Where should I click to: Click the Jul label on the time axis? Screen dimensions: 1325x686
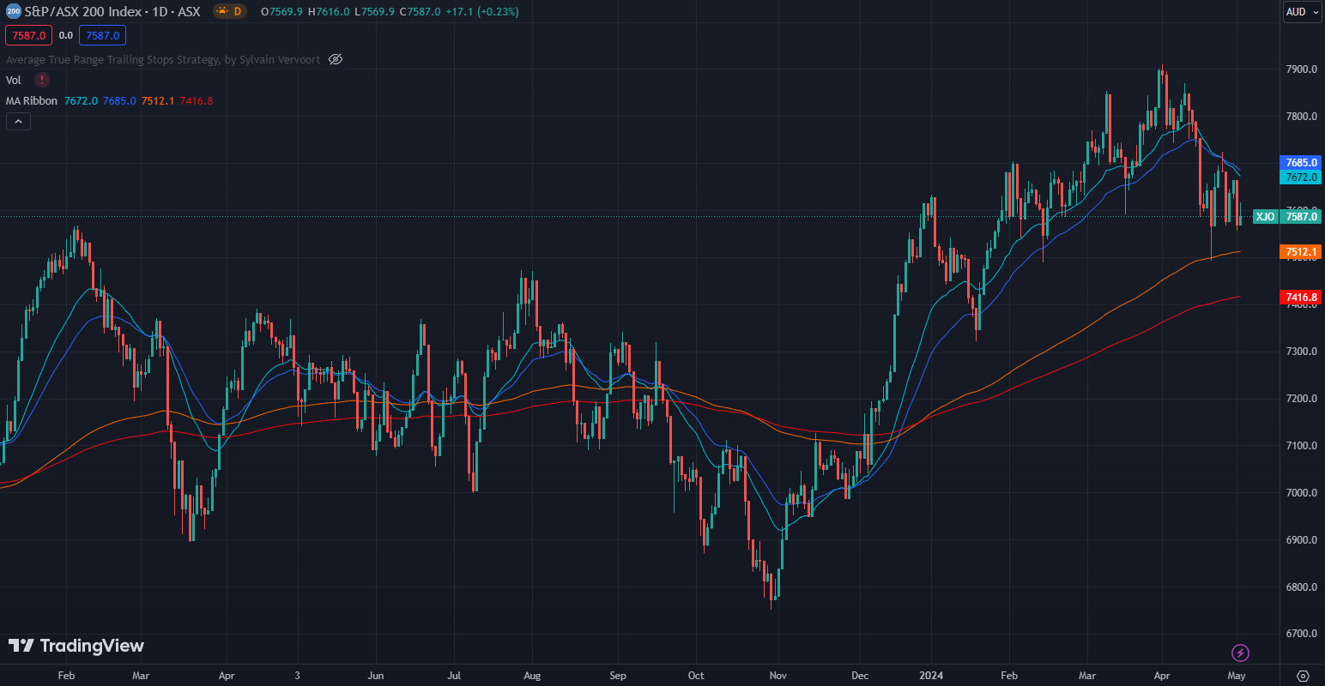[x=454, y=676]
